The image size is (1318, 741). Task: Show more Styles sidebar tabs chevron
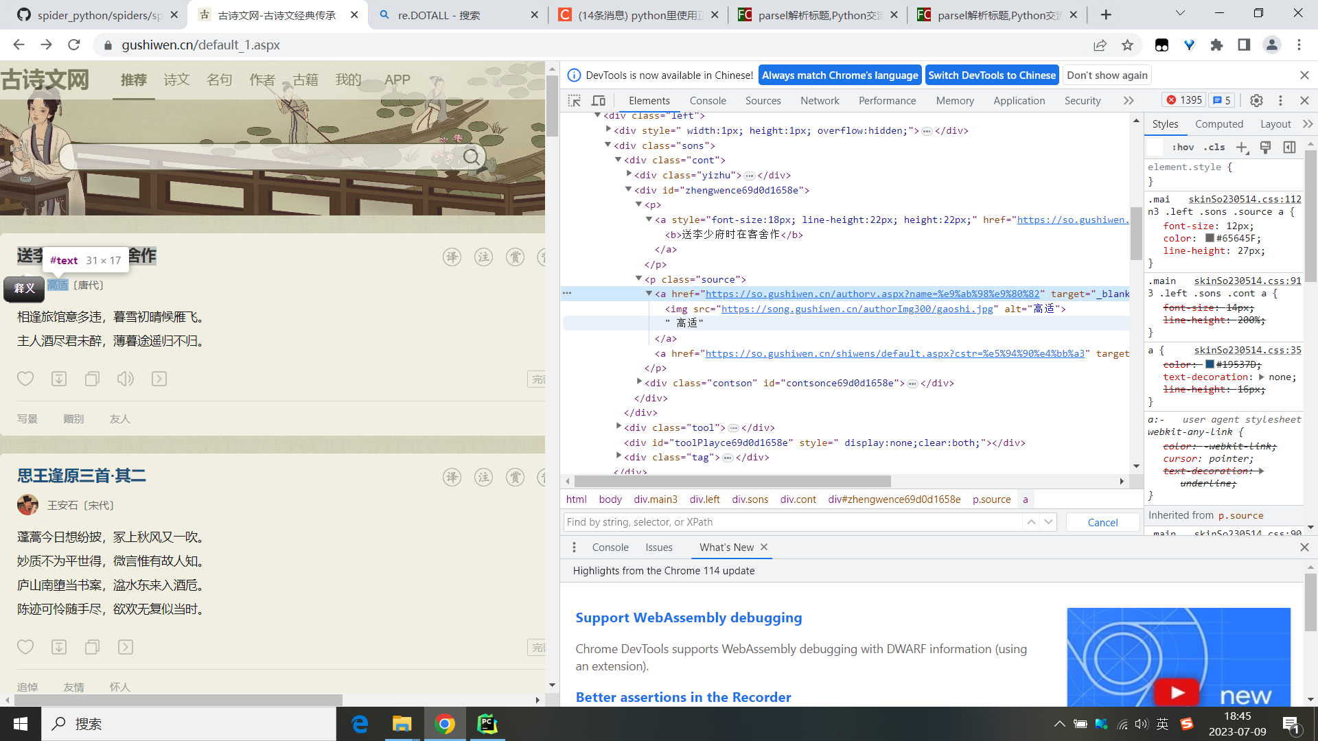1307,124
